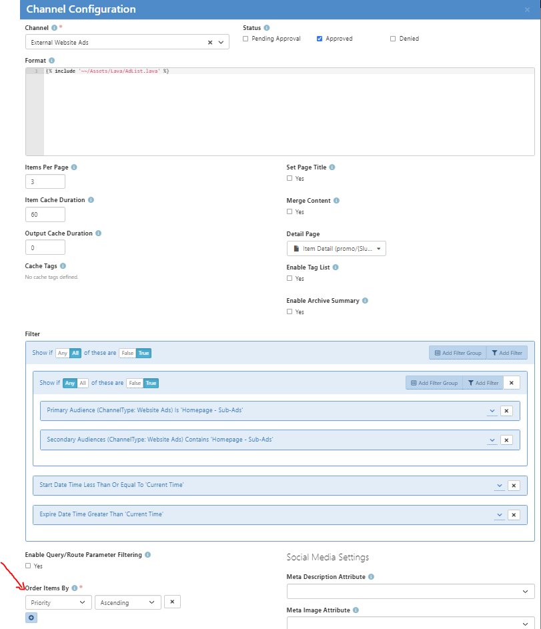Click the plus icon under Order Items By

click(32, 618)
